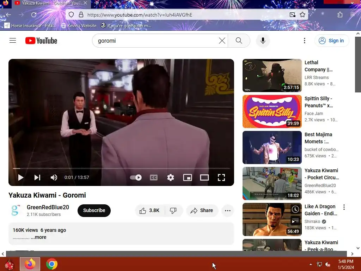361x271 pixels.
Task: Switch to miniplayer mode
Action: (x=188, y=177)
